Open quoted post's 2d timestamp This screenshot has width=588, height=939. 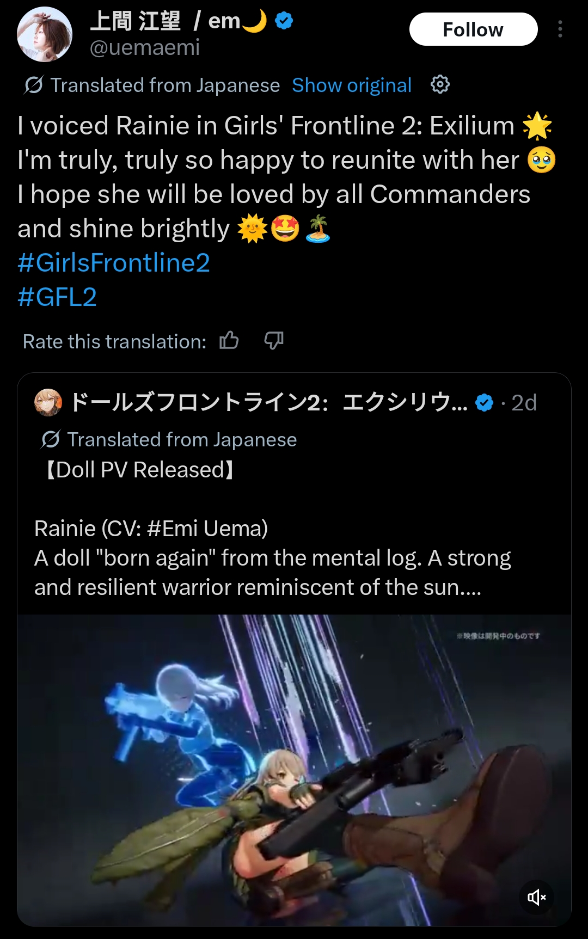[x=524, y=403]
